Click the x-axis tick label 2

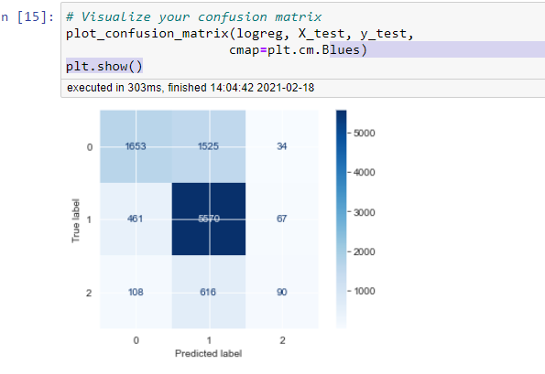click(x=283, y=340)
